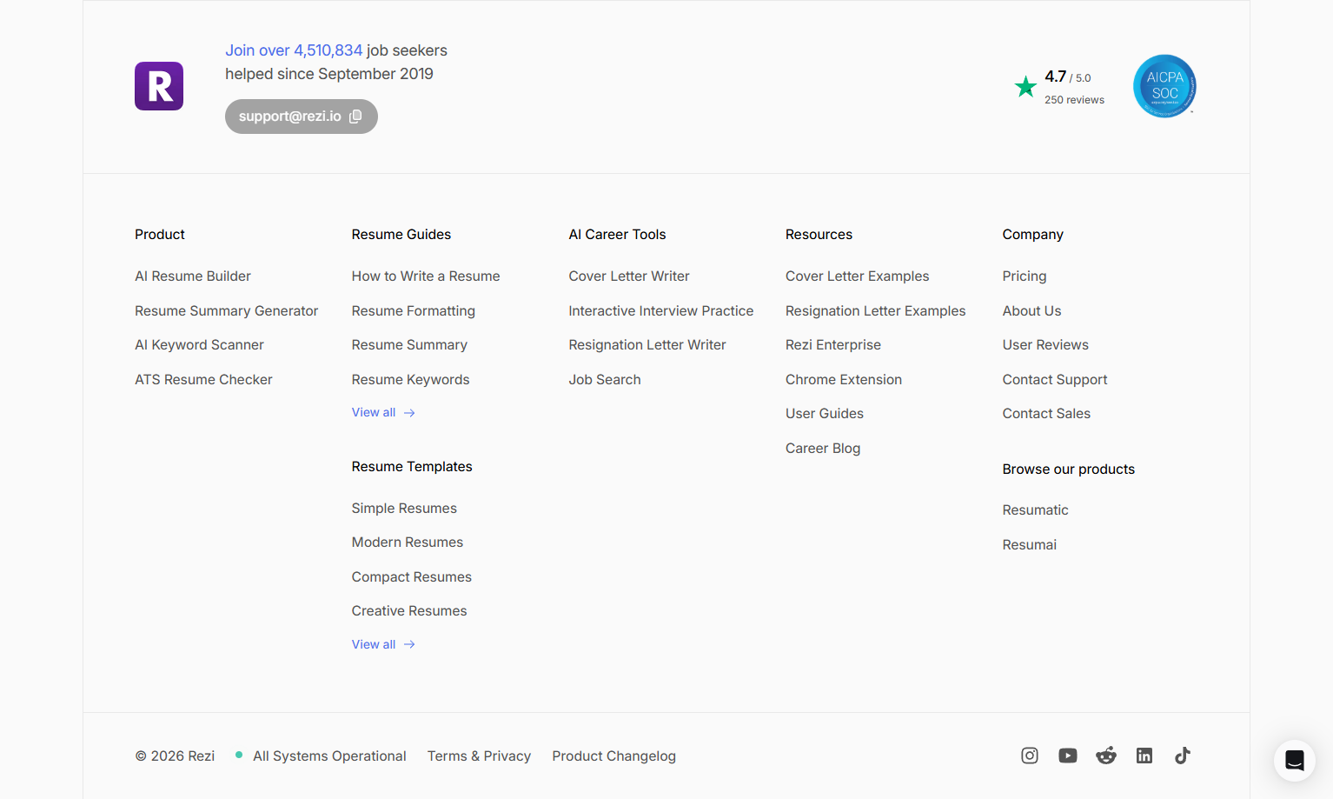
Task: Click the purple Rezi logo
Action: tap(159, 86)
